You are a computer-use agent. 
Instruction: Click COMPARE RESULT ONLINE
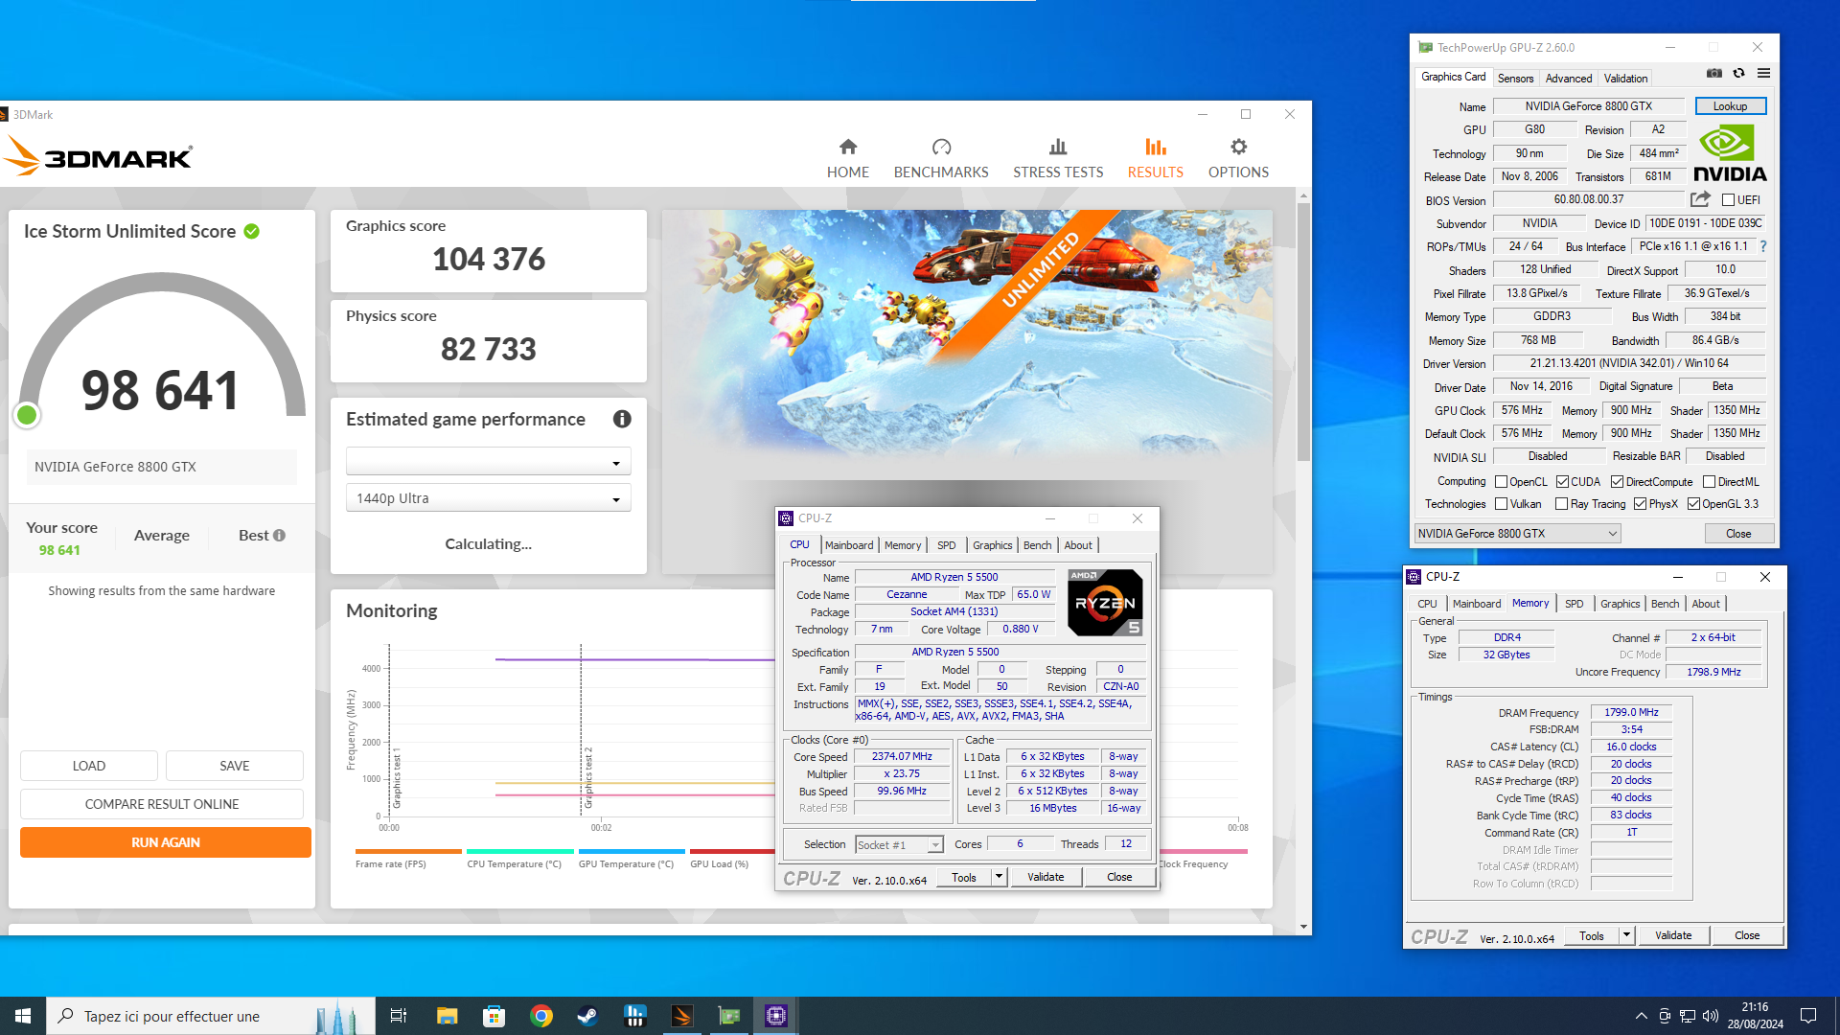(162, 804)
